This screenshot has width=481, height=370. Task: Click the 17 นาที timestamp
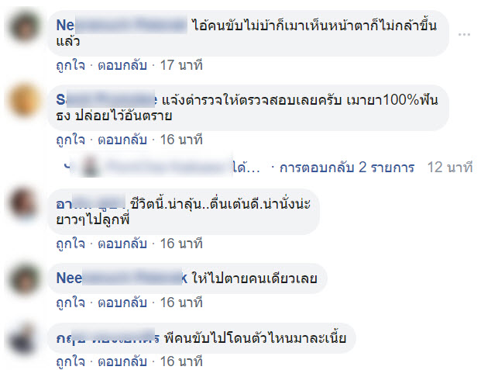click(x=181, y=65)
